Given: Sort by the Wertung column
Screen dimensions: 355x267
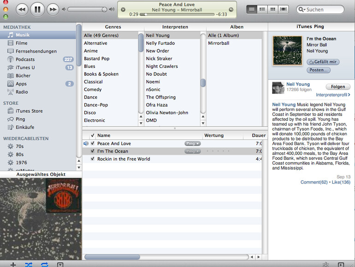Looking at the screenshot, I should tap(223, 135).
